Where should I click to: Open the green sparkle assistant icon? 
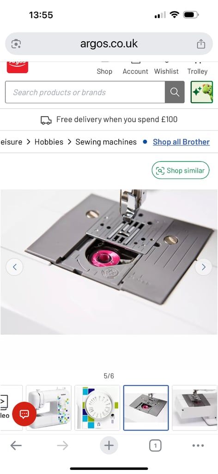tap(202, 92)
